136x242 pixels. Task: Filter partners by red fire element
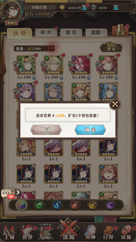[x=75, y=205]
